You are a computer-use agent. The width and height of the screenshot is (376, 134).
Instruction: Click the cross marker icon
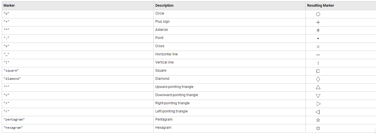point(318,47)
